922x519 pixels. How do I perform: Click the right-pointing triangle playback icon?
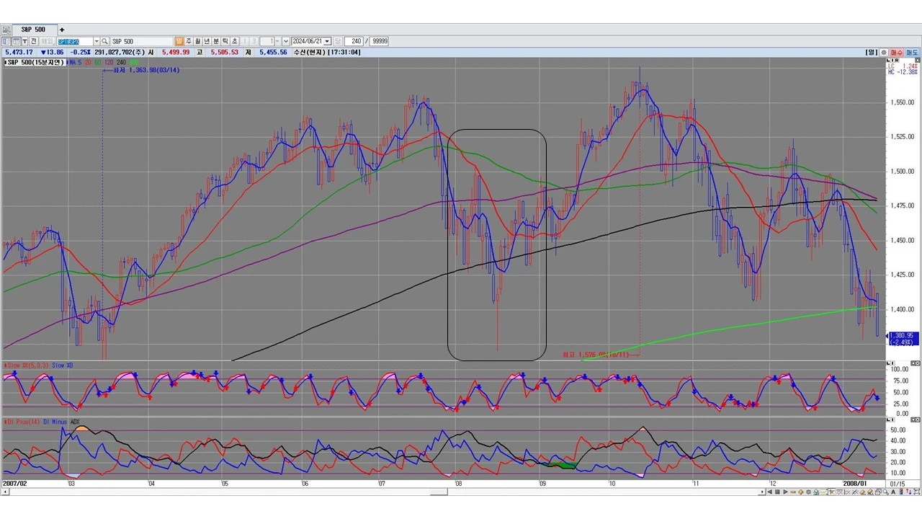pos(785,492)
